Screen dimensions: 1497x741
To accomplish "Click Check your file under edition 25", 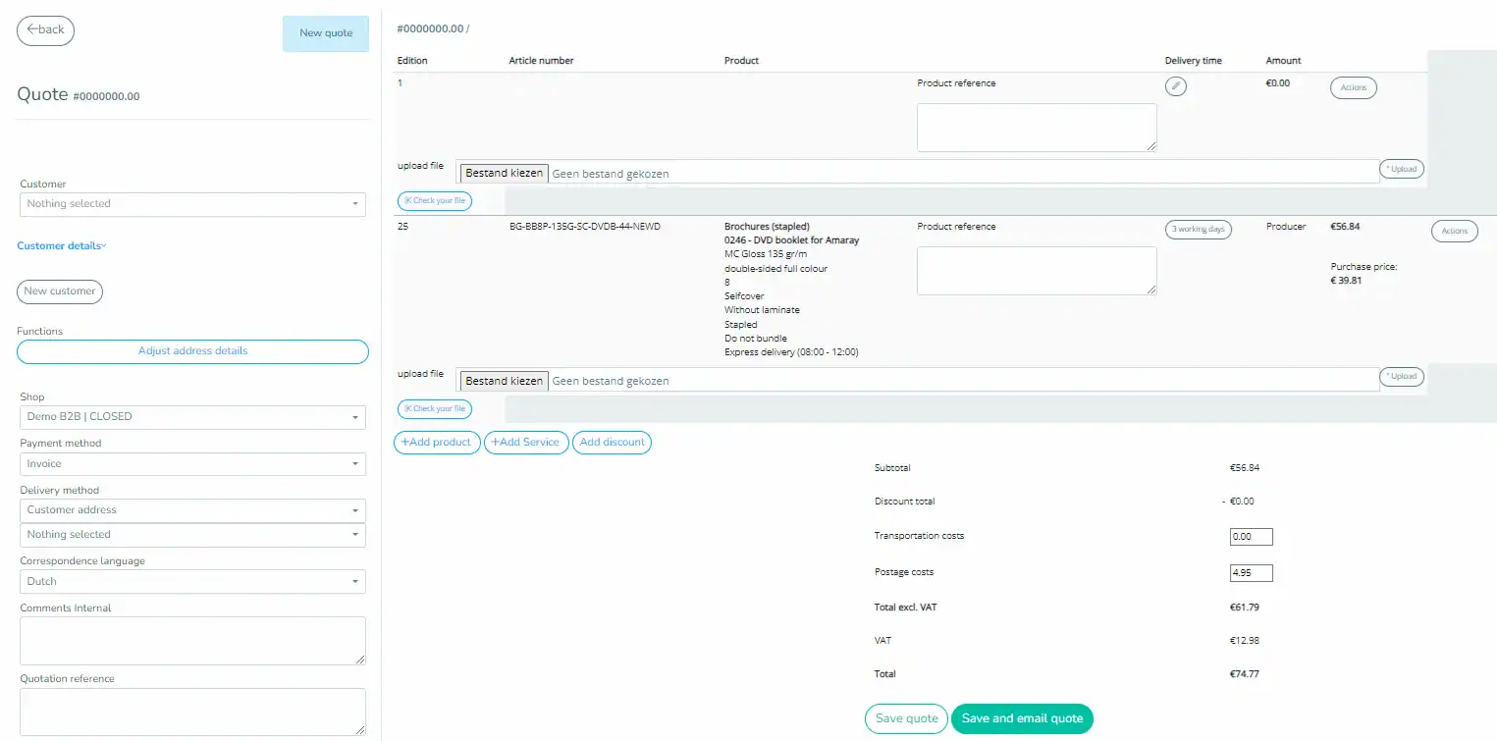I will click(x=435, y=409).
